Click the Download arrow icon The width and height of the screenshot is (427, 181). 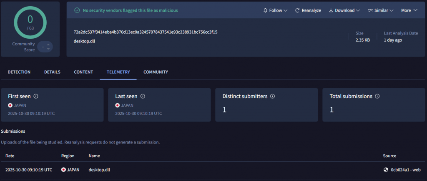coord(331,10)
